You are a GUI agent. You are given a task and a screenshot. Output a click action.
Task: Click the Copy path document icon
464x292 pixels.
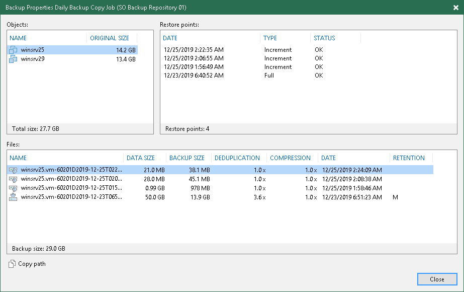[12, 264]
